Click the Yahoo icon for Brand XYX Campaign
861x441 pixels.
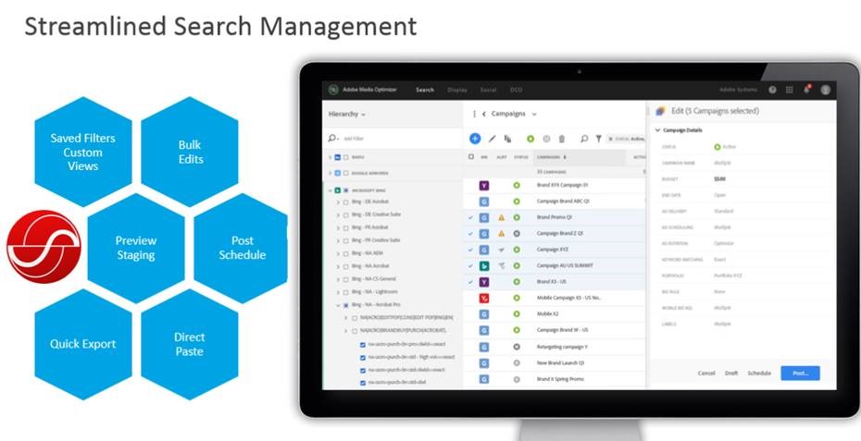484,186
